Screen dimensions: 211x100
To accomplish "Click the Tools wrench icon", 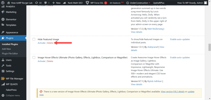I will (x=3, y=66).
